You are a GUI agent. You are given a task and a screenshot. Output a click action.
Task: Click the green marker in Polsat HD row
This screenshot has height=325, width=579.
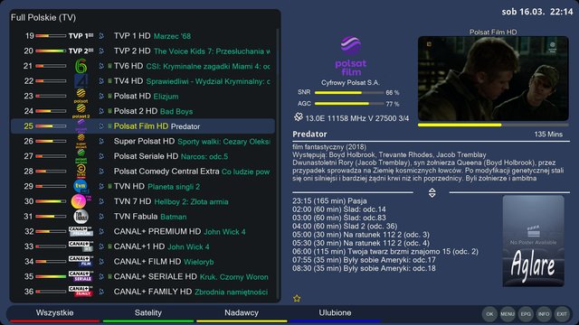[x=109, y=96]
